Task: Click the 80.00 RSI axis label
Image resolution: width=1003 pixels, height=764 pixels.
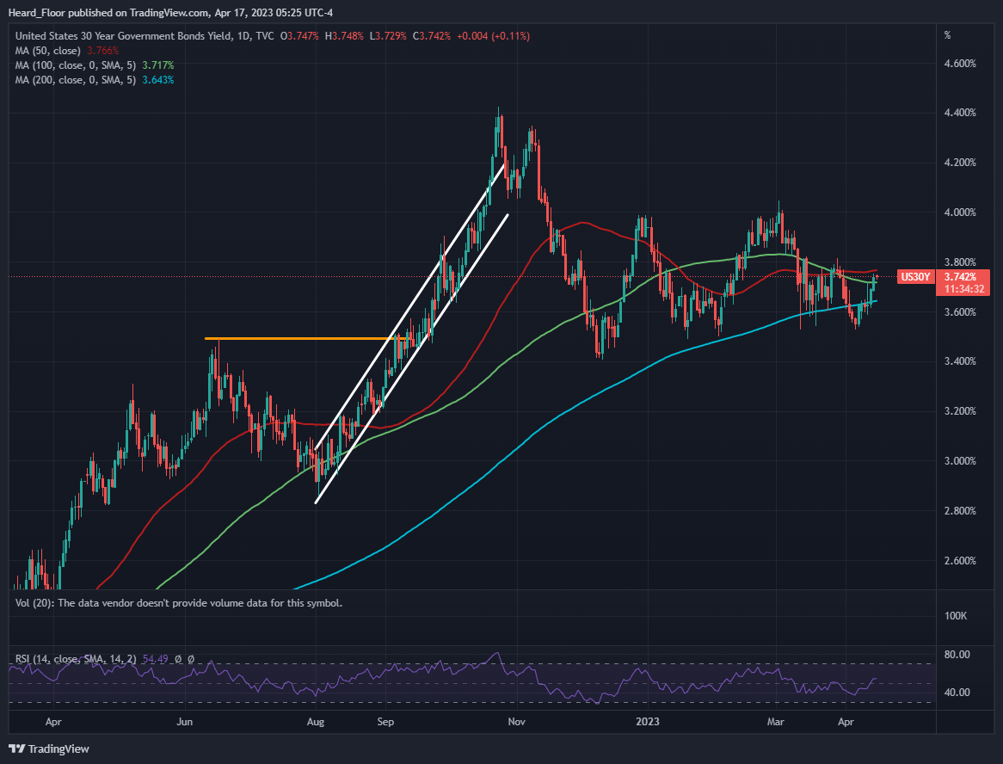Action: tap(957, 655)
